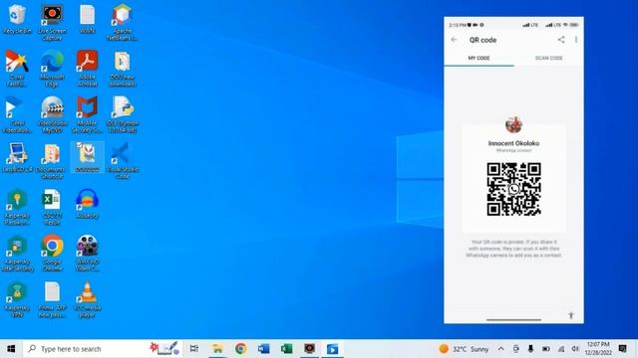638x358 pixels.
Task: Launch Kaspersky VPN desktop shortcut
Action: [x=17, y=299]
